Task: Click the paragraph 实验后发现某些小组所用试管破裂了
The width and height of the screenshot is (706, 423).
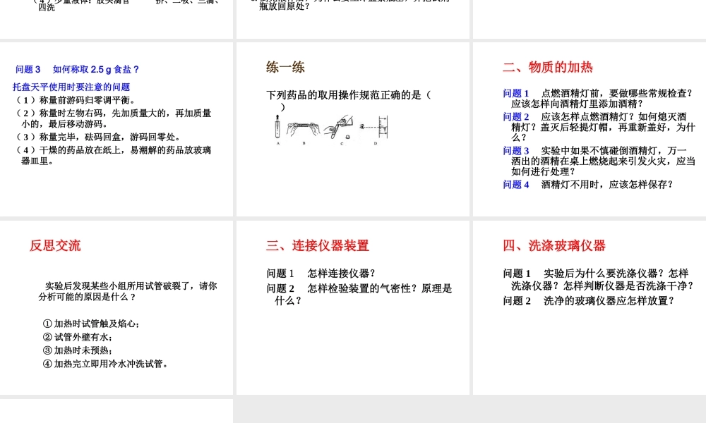Action: (x=128, y=291)
